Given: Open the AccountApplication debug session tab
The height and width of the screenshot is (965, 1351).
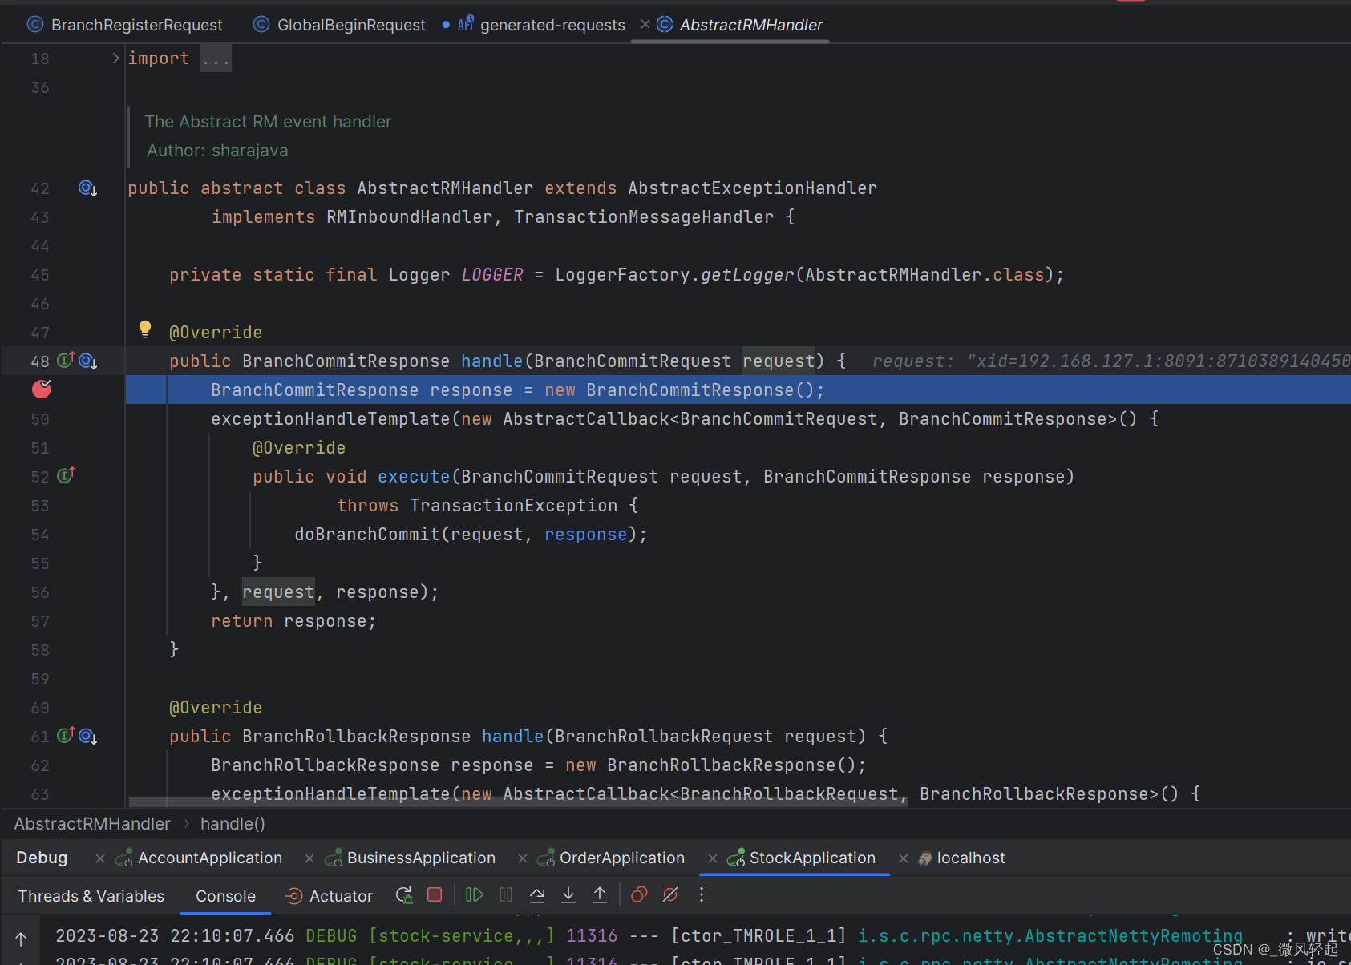Looking at the screenshot, I should (199, 858).
